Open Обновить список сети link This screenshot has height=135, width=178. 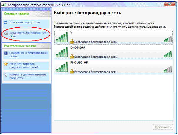[24, 22]
